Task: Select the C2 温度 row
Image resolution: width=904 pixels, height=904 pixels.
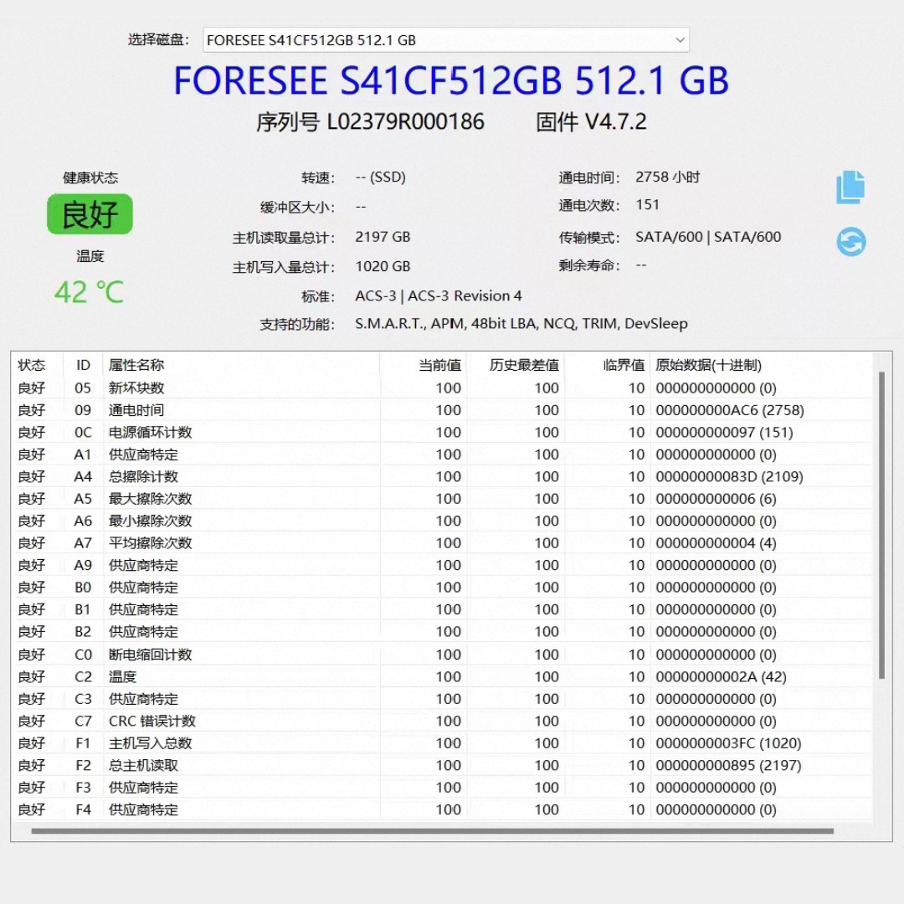Action: pos(442,676)
